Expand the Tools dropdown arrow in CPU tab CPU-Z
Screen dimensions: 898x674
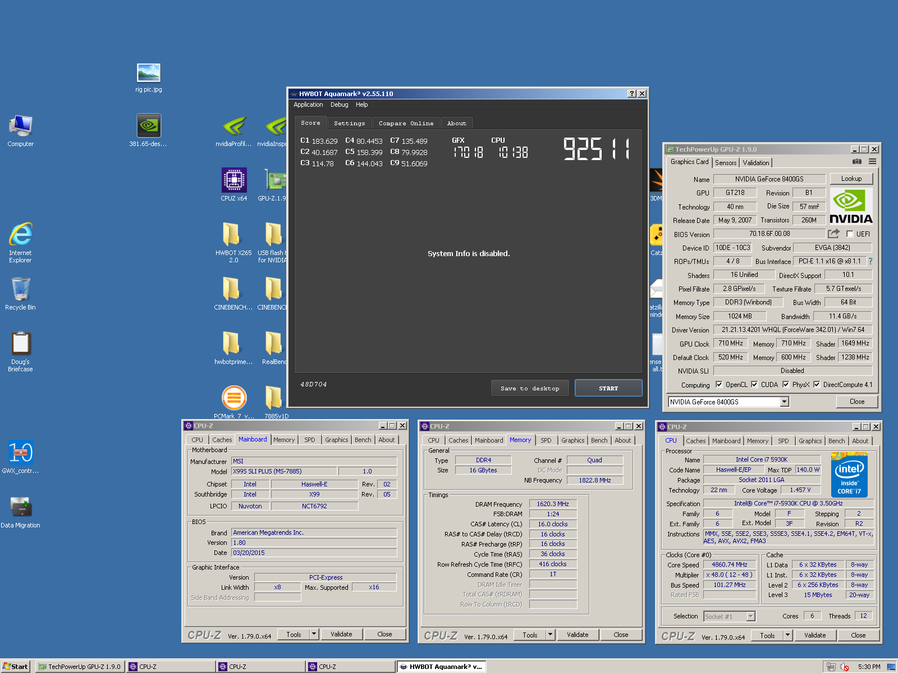(788, 635)
